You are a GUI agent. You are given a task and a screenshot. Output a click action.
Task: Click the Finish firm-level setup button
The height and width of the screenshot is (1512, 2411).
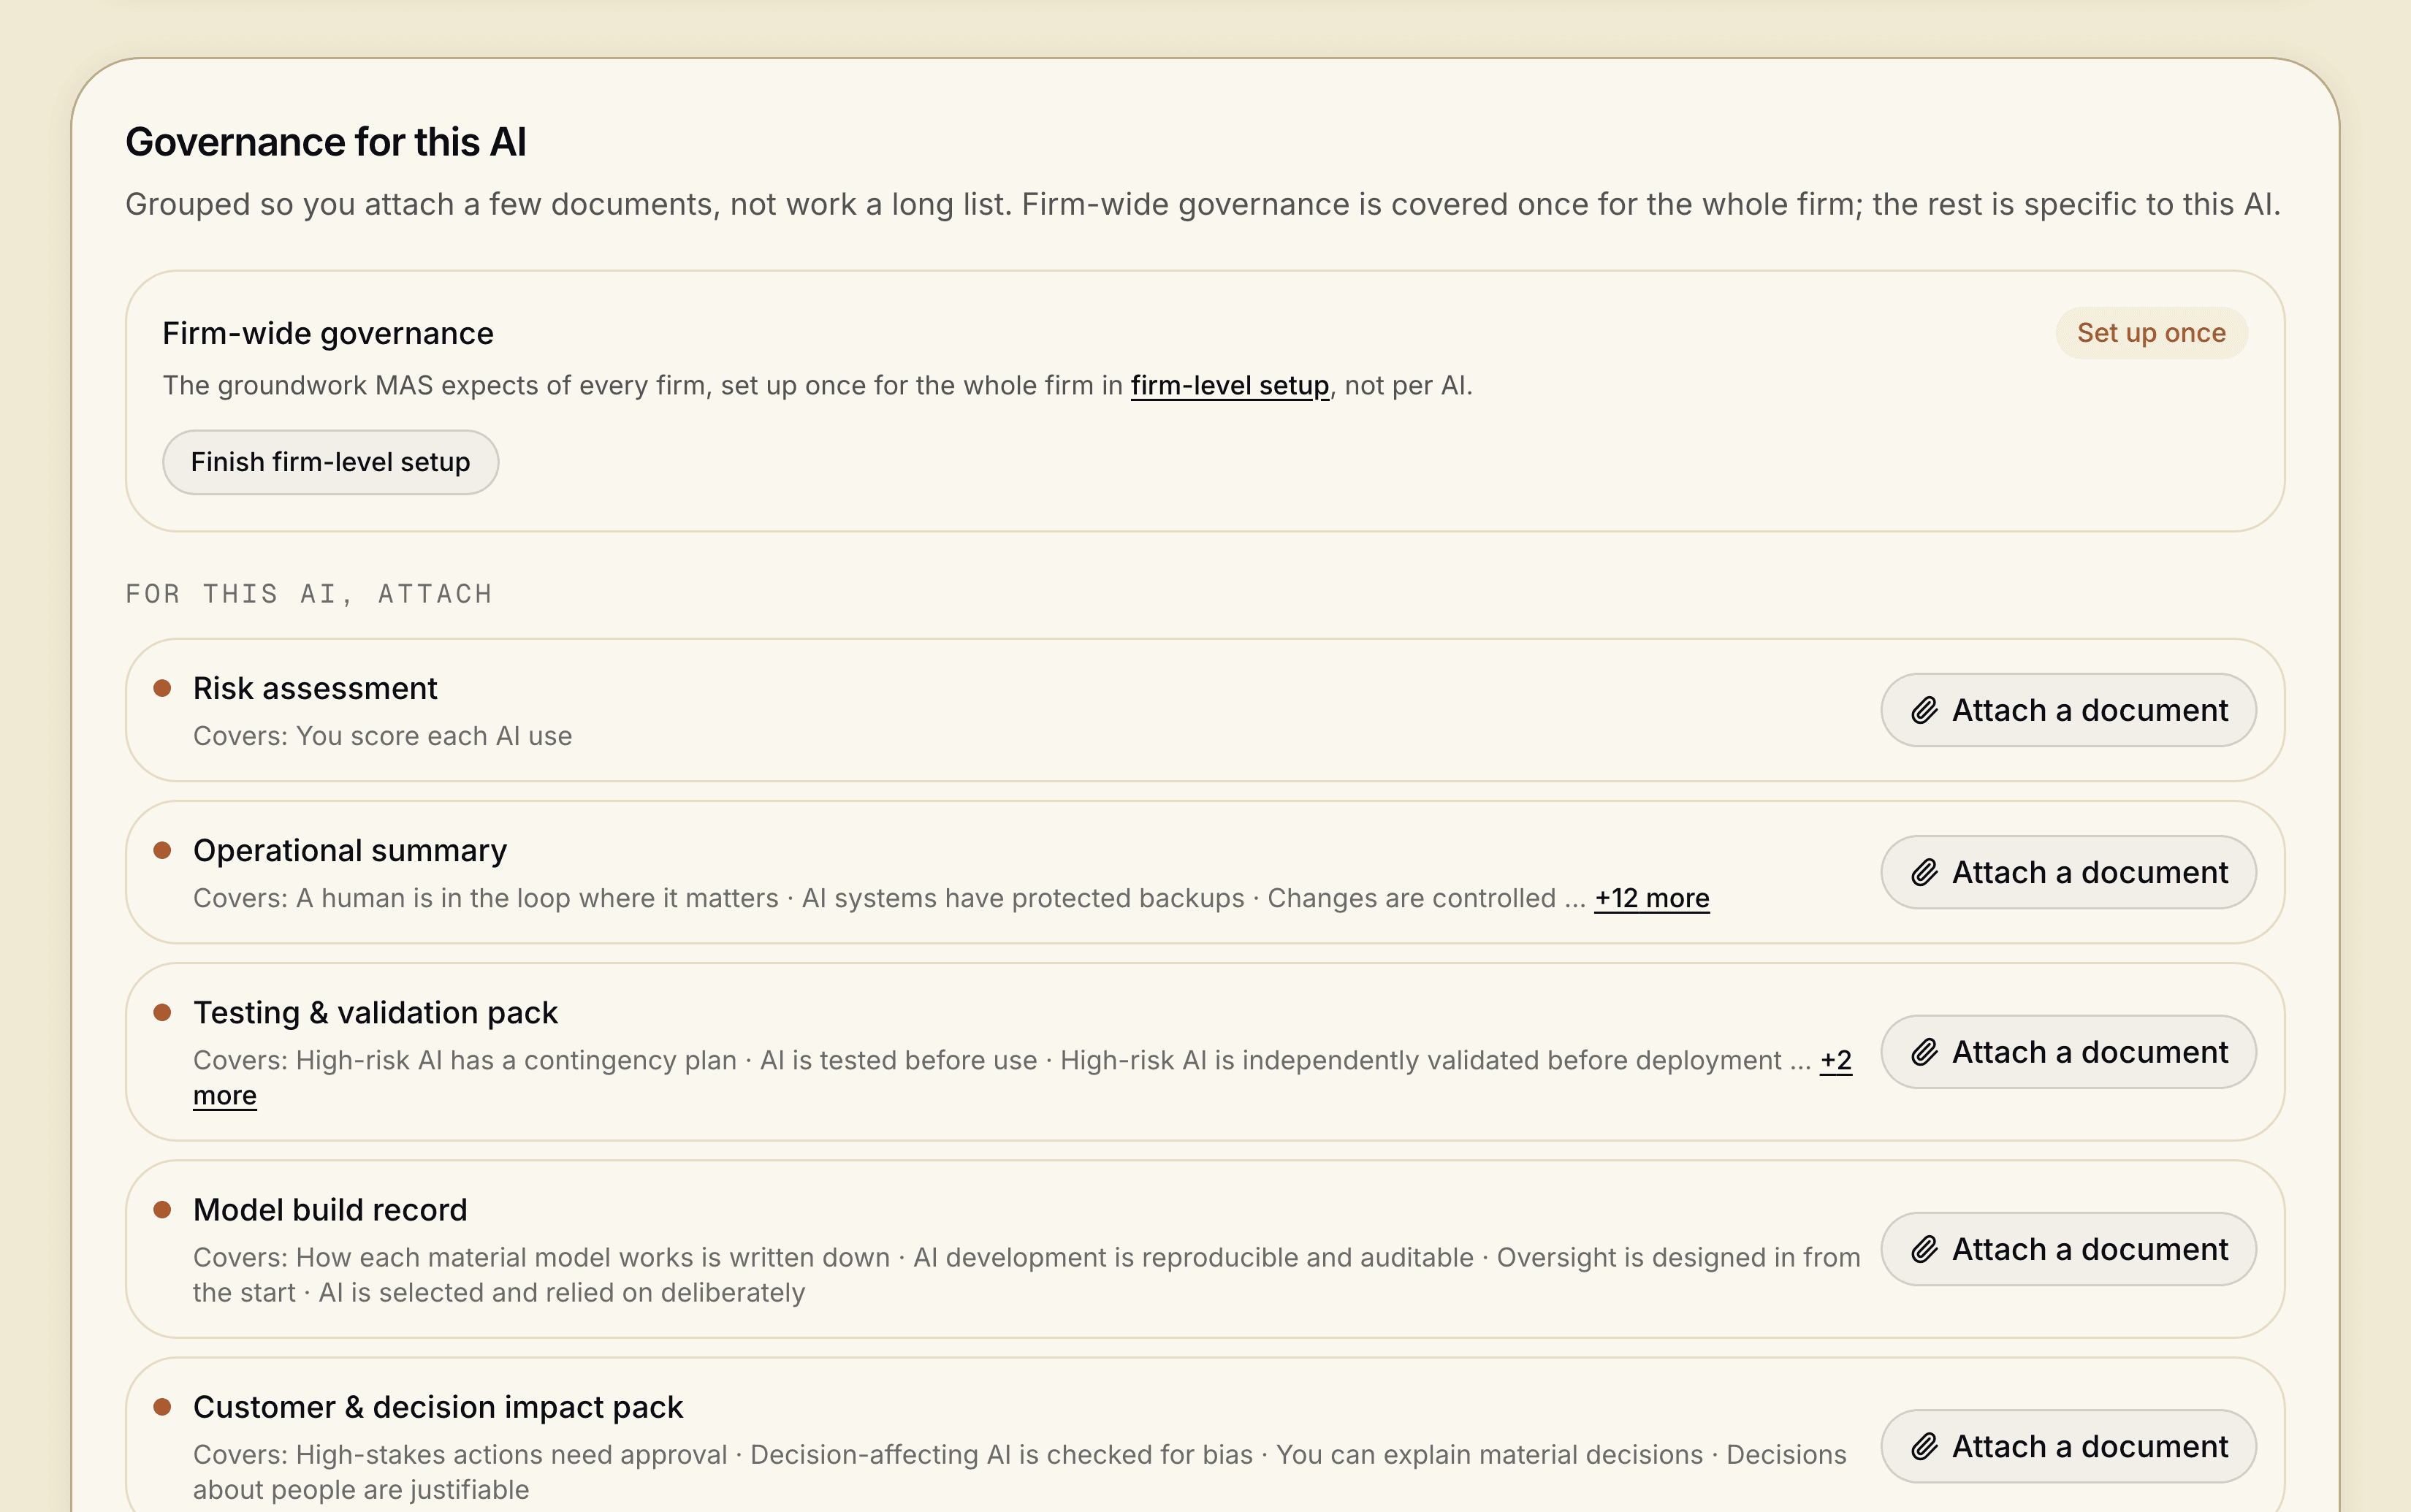[x=330, y=462]
